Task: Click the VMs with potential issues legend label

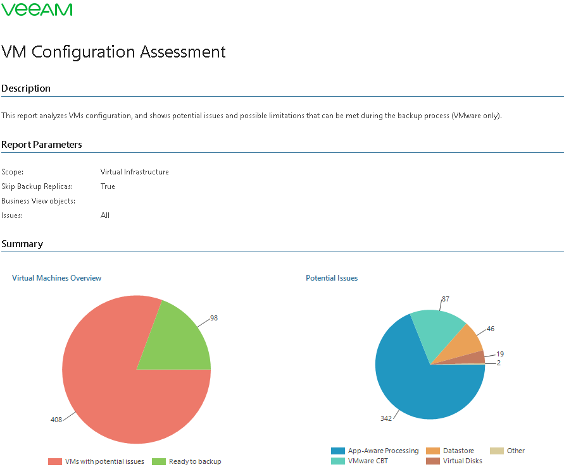Action: [x=104, y=462]
